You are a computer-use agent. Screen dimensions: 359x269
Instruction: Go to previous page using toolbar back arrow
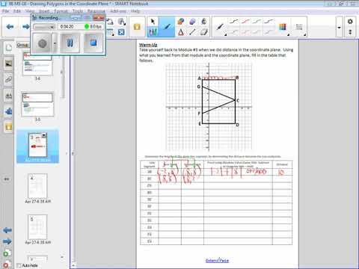[x=10, y=27]
